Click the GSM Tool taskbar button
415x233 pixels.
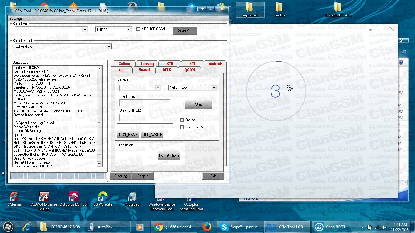[x=287, y=227]
